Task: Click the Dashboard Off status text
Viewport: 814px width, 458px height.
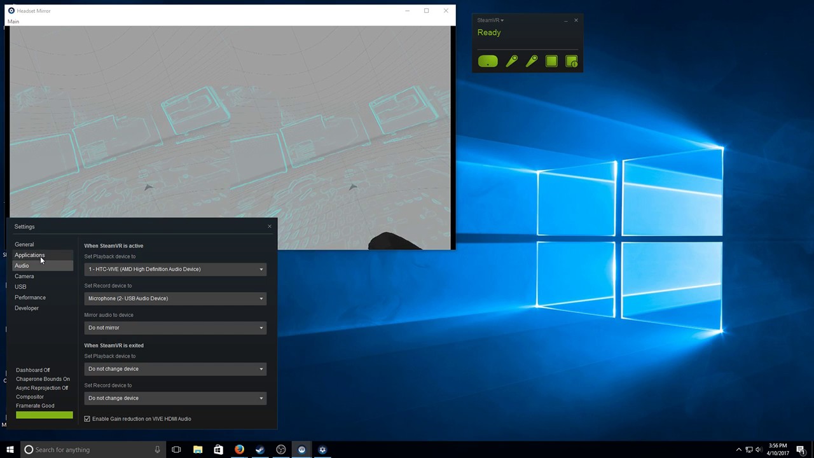Action: [33, 370]
